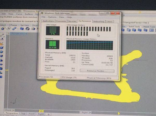The image size is (156, 116).
Task: Click the Total physical memory value 24573
Action: (72, 56)
